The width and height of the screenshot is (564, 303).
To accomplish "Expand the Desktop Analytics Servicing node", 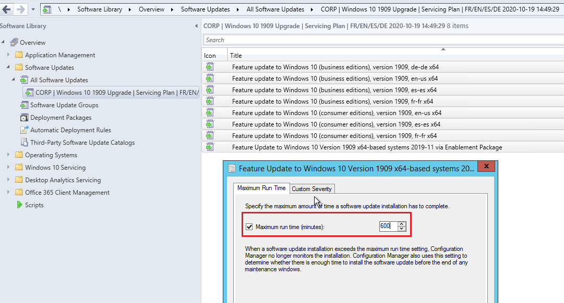I will tap(8, 180).
